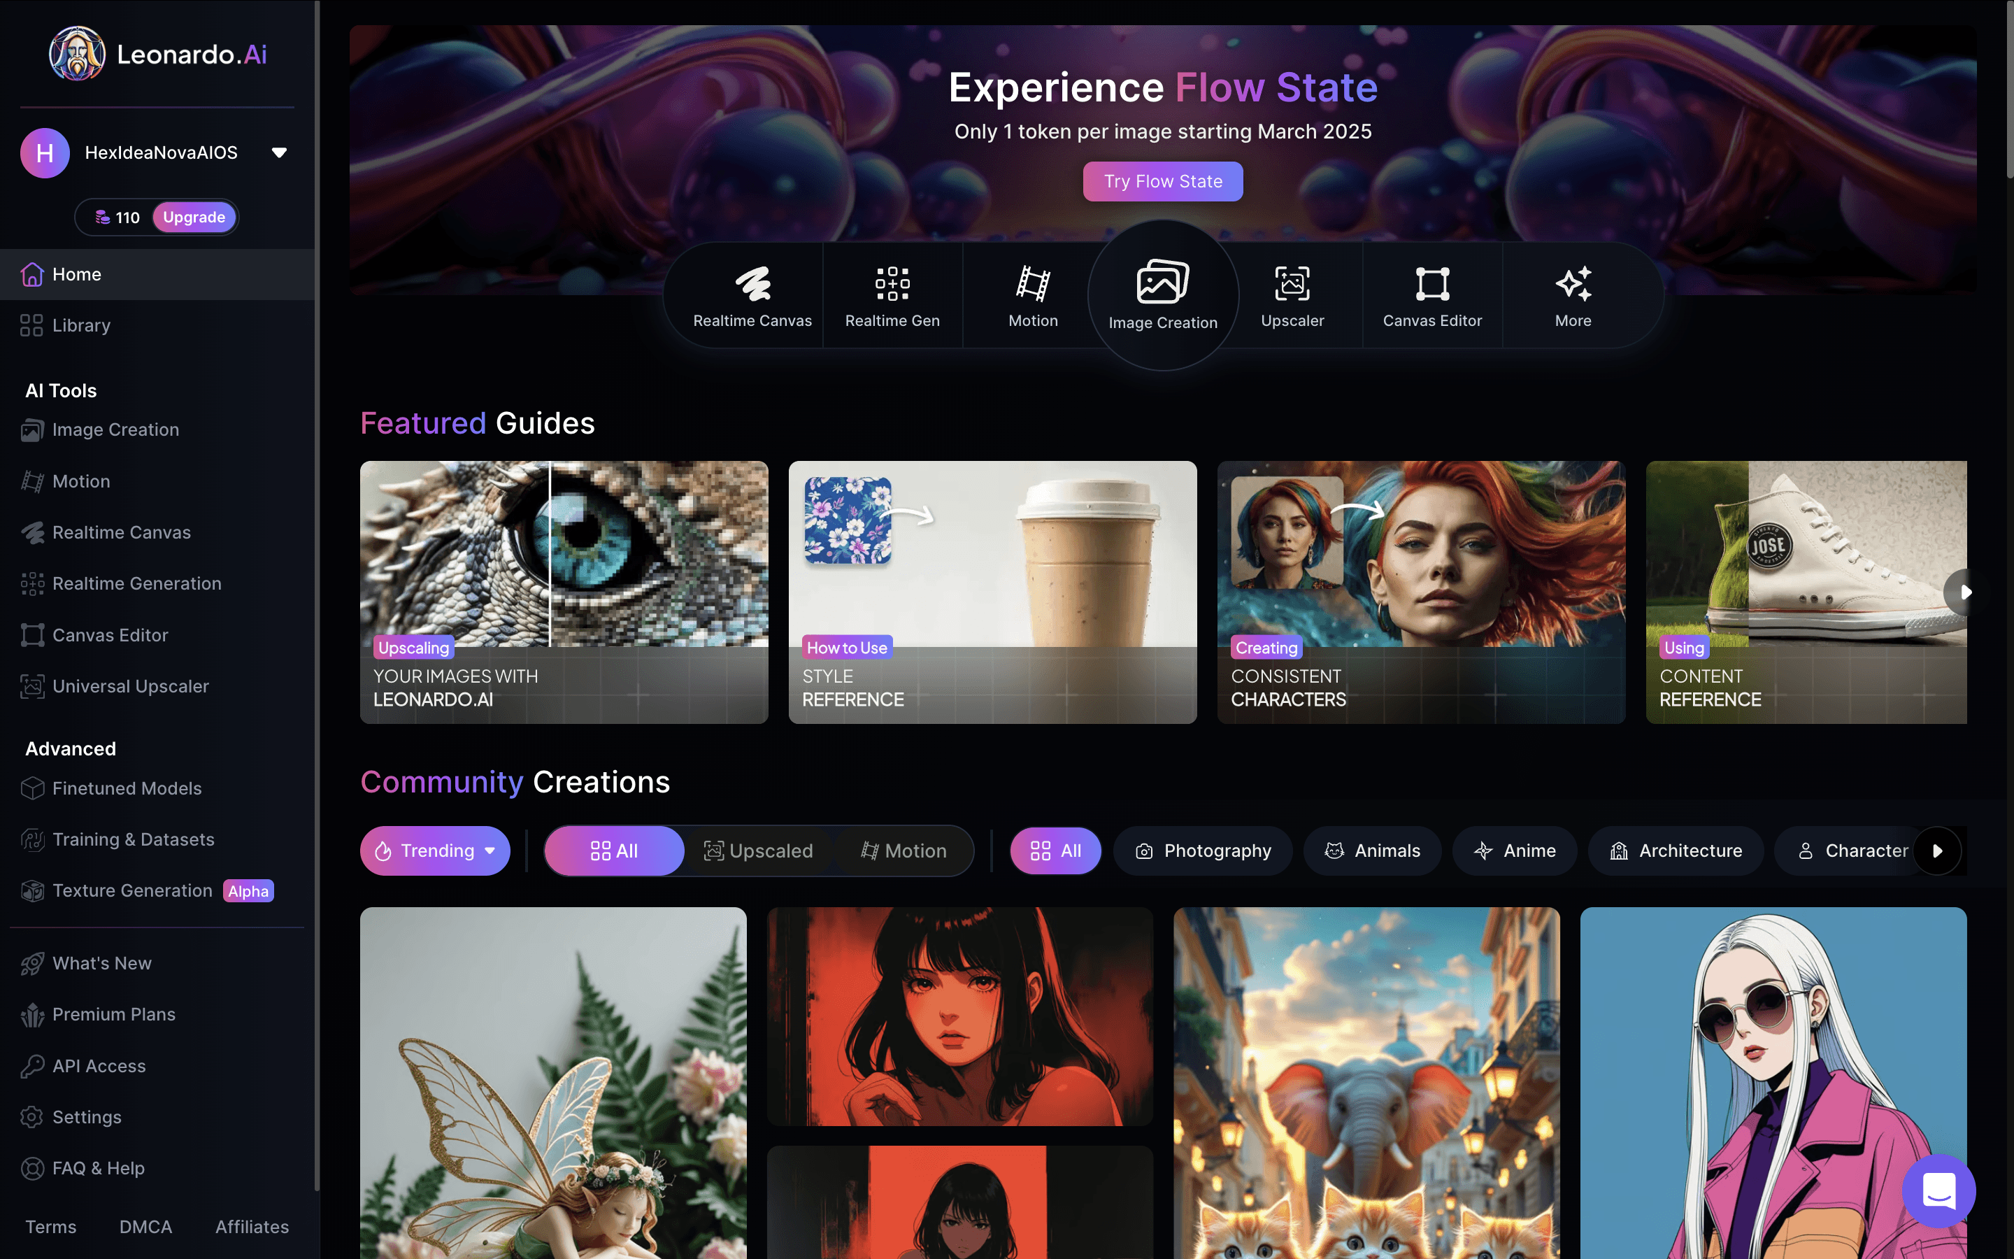Open Canvas Editor in the sidebar
The image size is (2014, 1259).
pos(157,635)
